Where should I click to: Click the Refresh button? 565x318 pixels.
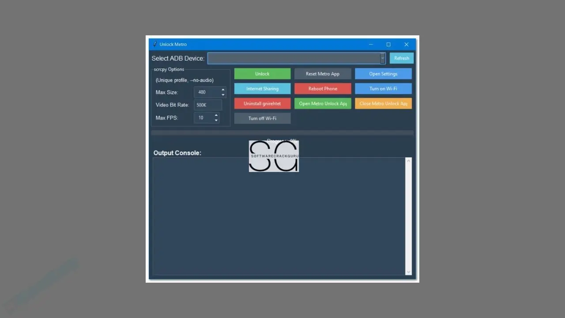click(x=402, y=58)
